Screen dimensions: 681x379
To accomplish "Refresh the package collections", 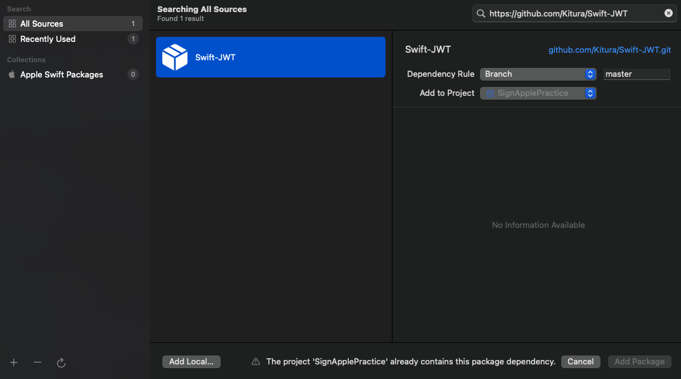I will 62,362.
